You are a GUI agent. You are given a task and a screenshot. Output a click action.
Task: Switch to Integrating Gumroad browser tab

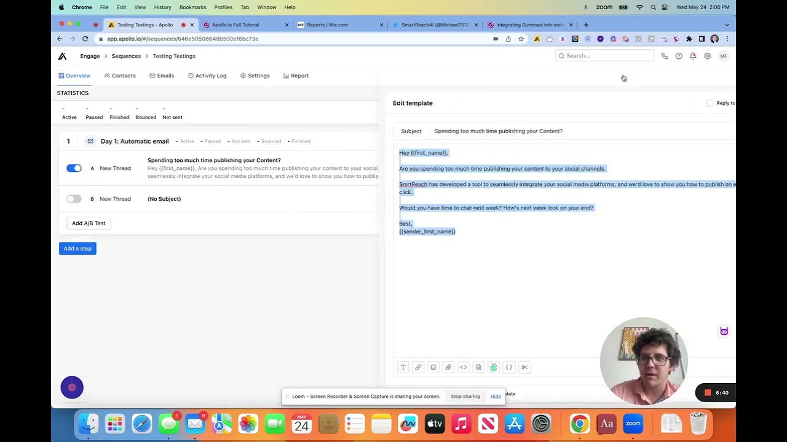pyautogui.click(x=529, y=25)
